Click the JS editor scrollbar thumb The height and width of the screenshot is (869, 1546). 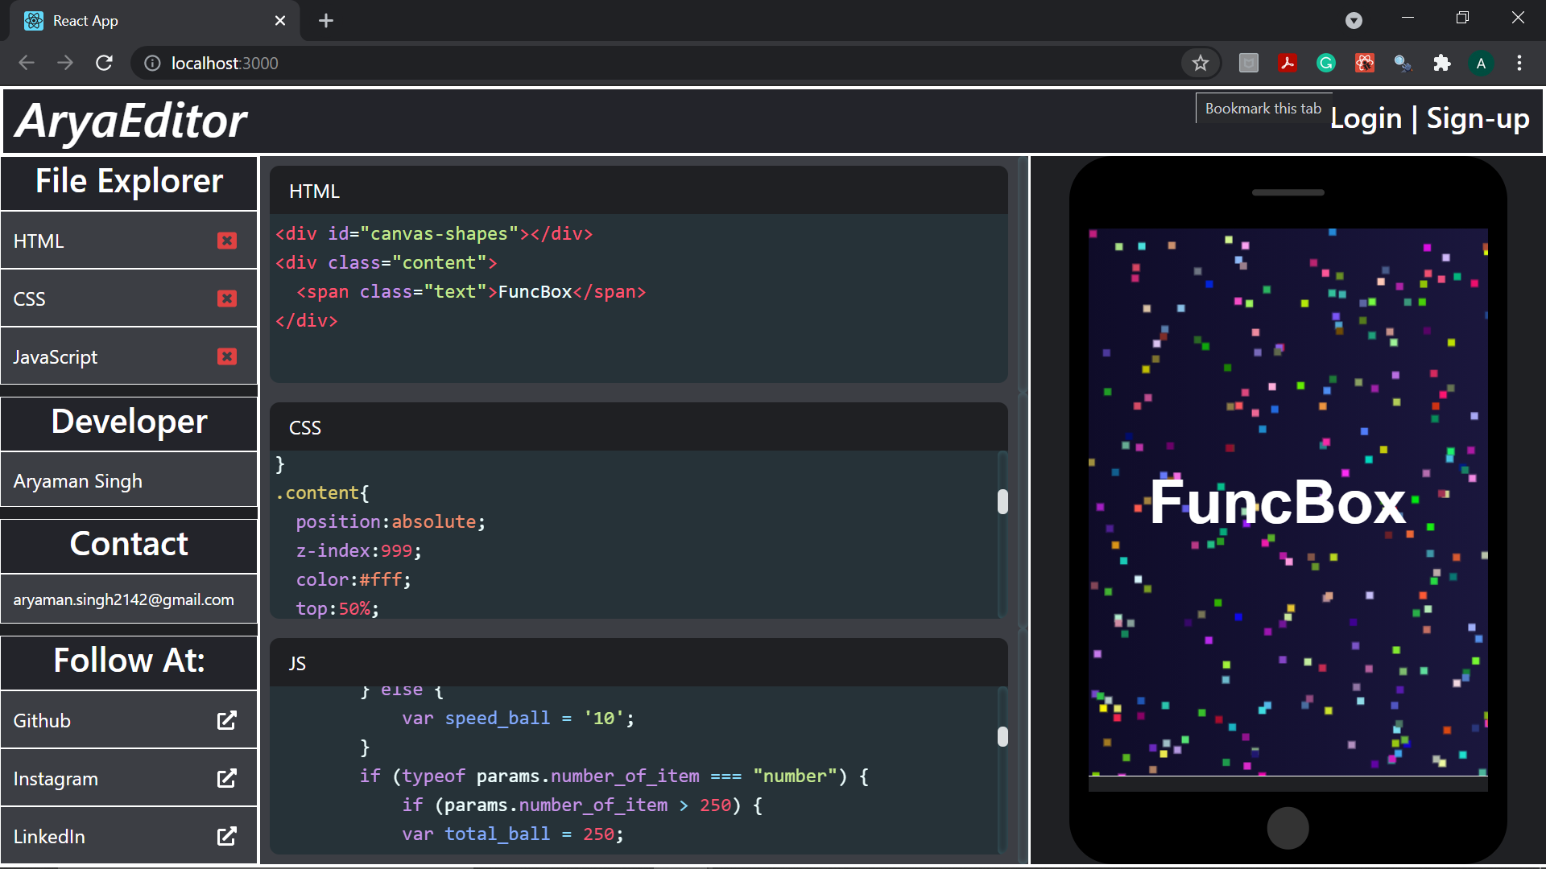coord(1002,736)
